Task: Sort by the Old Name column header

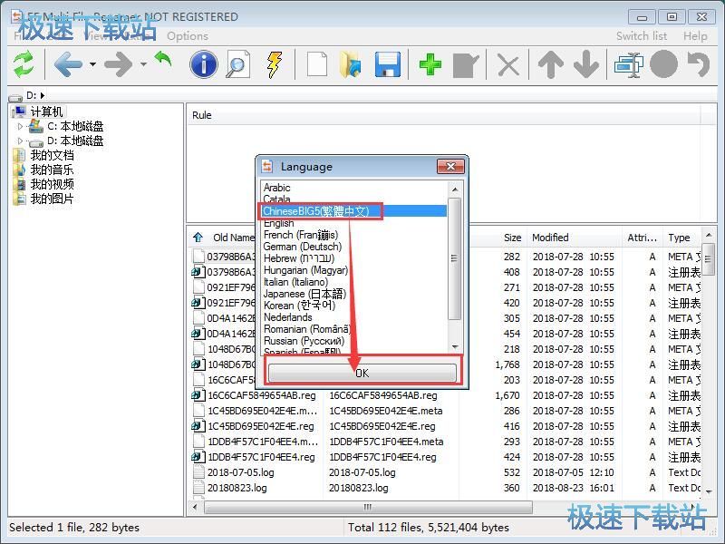Action: (234, 238)
